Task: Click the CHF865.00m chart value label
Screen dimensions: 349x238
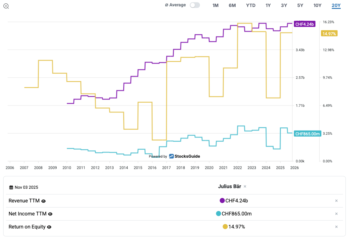Action: [x=307, y=134]
